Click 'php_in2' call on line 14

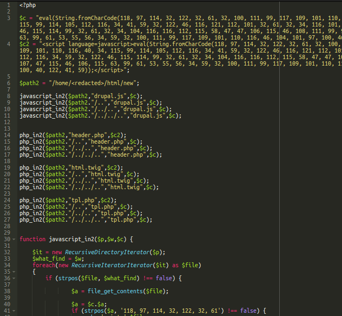[x=31, y=136]
